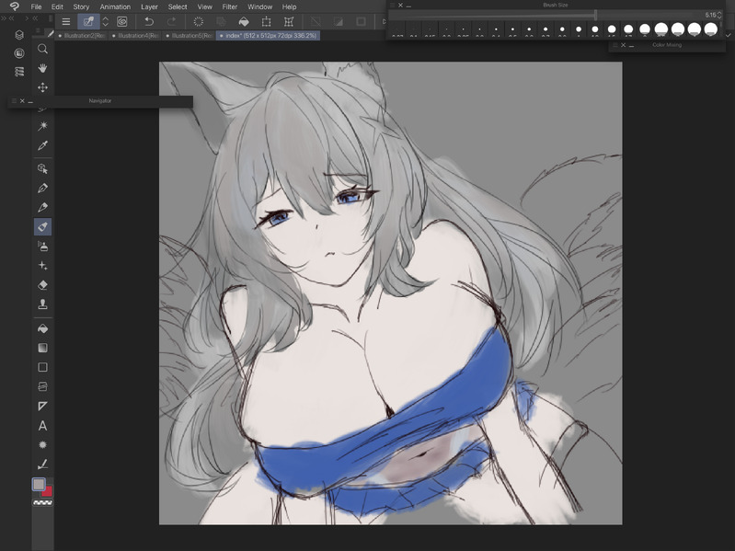The width and height of the screenshot is (735, 551).
Task: Select the Correct line tool
Action: pyautogui.click(x=42, y=465)
